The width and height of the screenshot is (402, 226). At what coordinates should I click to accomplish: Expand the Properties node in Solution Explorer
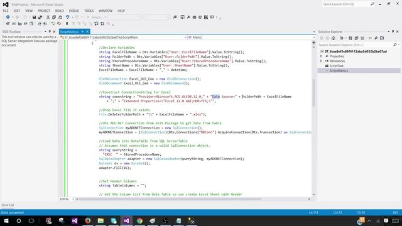321,56
